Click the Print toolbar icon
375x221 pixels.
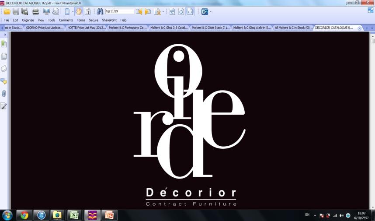coord(36,11)
